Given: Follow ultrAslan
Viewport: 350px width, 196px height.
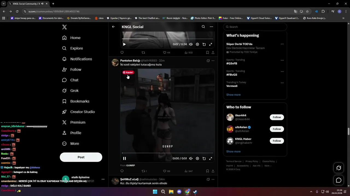Looking at the screenshot, I should [277, 129].
